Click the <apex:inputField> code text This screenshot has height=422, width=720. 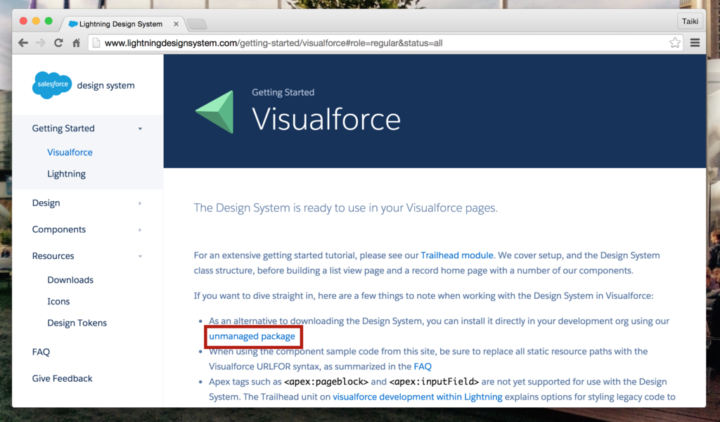434,382
